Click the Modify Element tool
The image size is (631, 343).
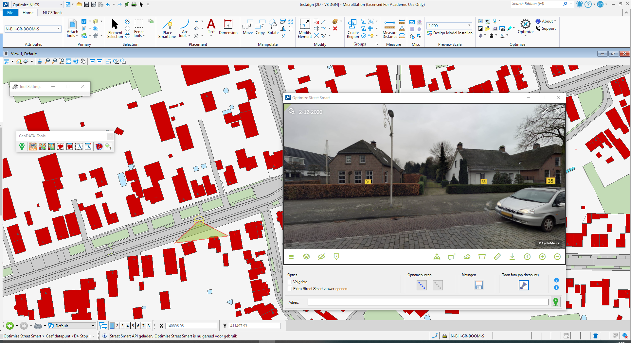tap(305, 29)
